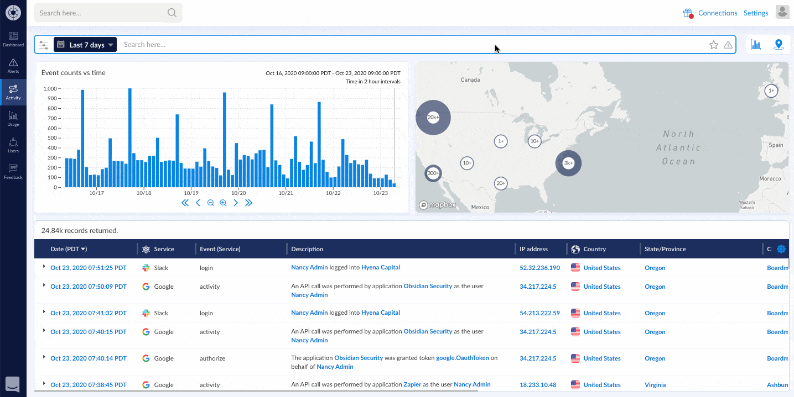Zoom out on the event counts chart
The width and height of the screenshot is (794, 397).
click(x=210, y=203)
